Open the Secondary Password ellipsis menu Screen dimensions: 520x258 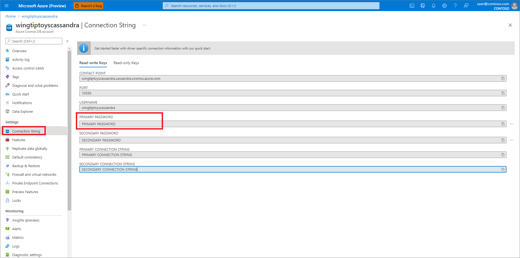(512, 140)
